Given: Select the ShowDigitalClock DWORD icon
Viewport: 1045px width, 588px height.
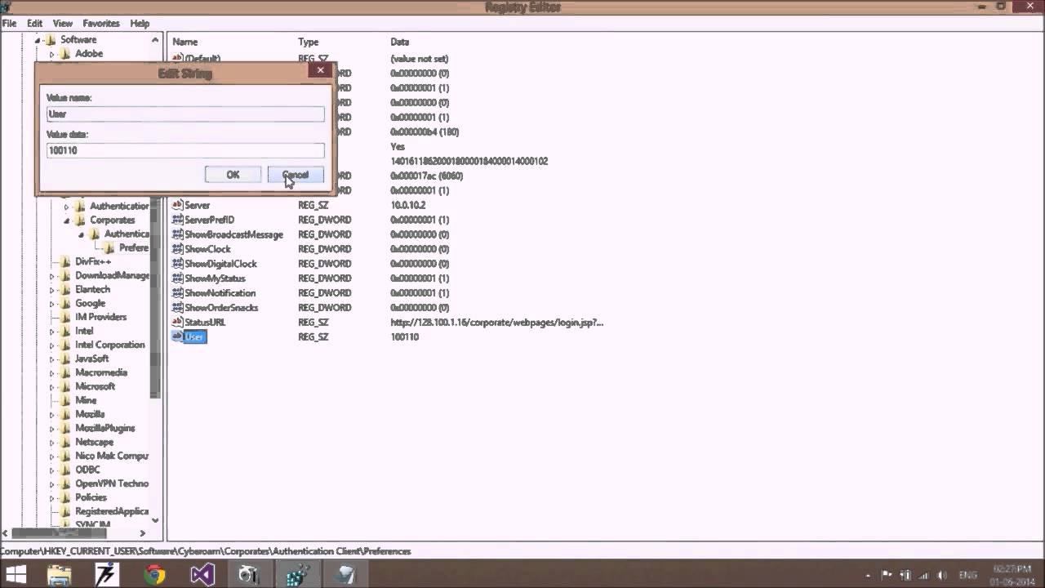Looking at the screenshot, I should 177,264.
